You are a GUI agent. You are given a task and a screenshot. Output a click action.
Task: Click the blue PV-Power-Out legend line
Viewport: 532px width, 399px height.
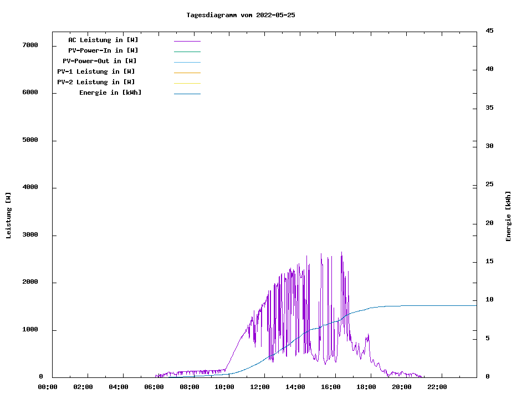coord(187,62)
